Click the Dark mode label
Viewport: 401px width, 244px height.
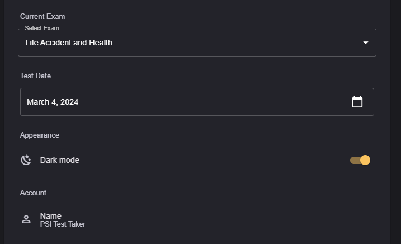click(x=60, y=160)
